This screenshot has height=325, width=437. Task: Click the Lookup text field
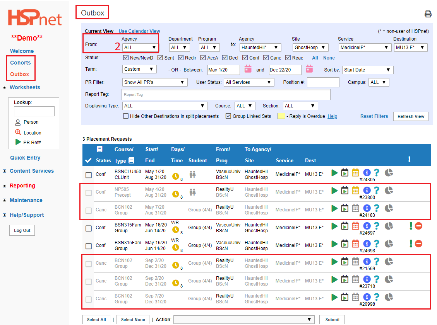34,111
